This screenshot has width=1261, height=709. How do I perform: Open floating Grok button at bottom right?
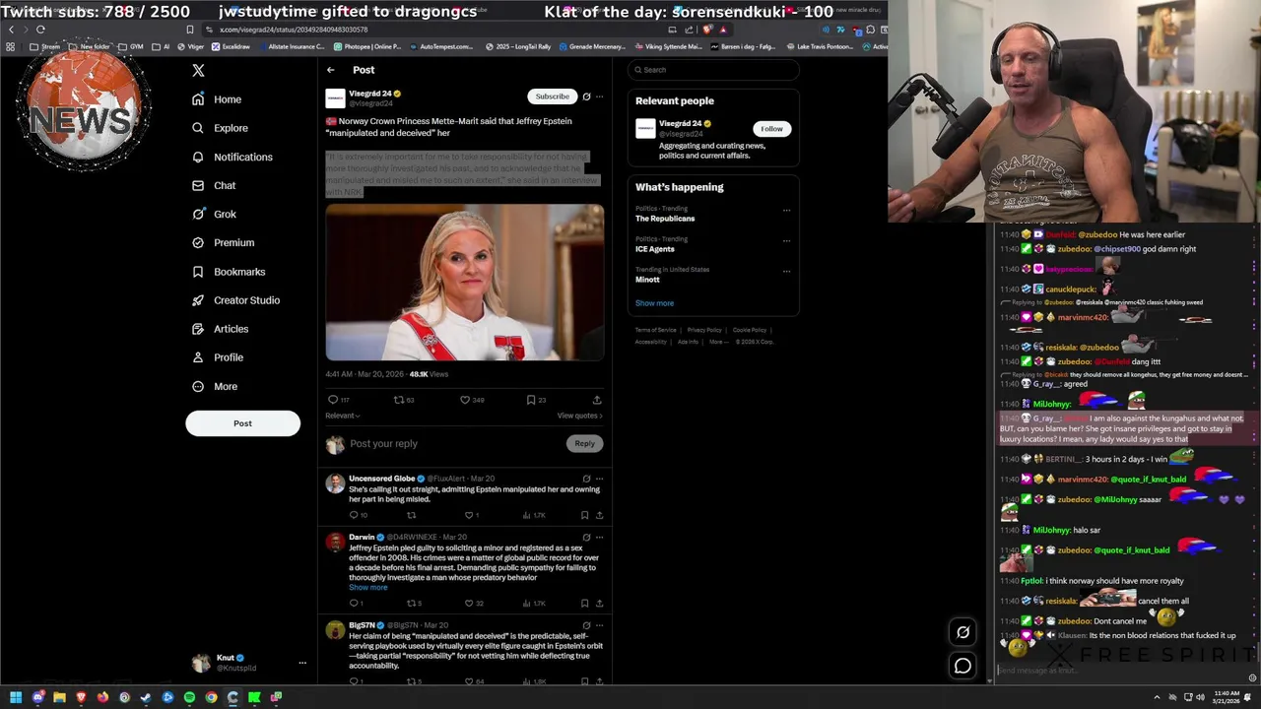(x=962, y=633)
